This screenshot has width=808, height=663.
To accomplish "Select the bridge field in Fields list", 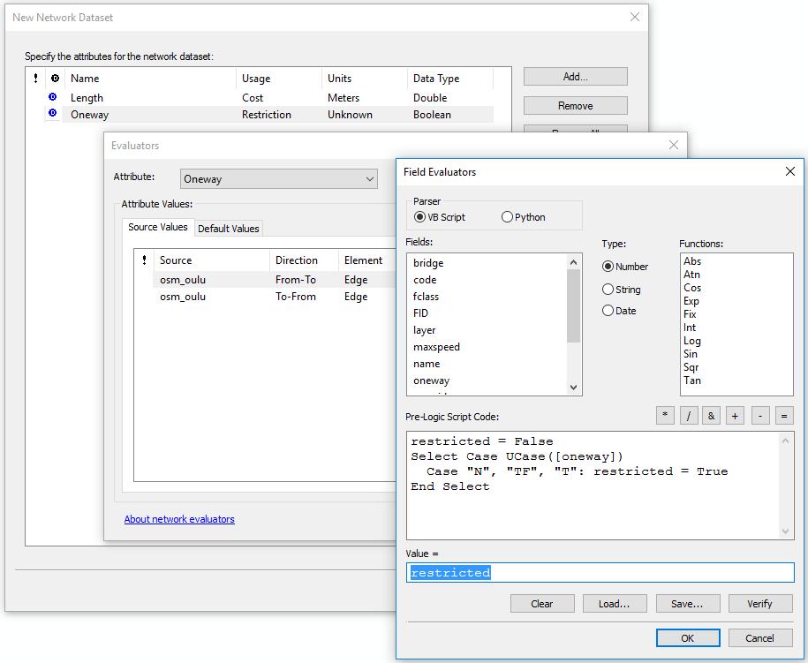I will [x=428, y=263].
